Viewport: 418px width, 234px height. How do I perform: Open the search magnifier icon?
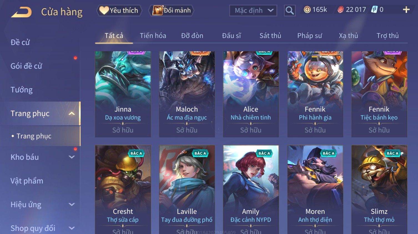(x=289, y=11)
